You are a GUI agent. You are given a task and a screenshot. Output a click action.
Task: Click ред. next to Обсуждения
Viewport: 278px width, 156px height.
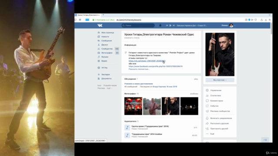[x=196, y=79]
